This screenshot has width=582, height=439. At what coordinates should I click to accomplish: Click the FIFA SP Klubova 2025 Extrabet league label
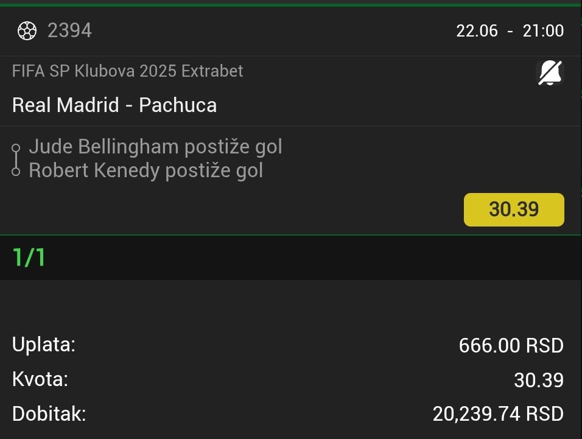pyautogui.click(x=127, y=71)
